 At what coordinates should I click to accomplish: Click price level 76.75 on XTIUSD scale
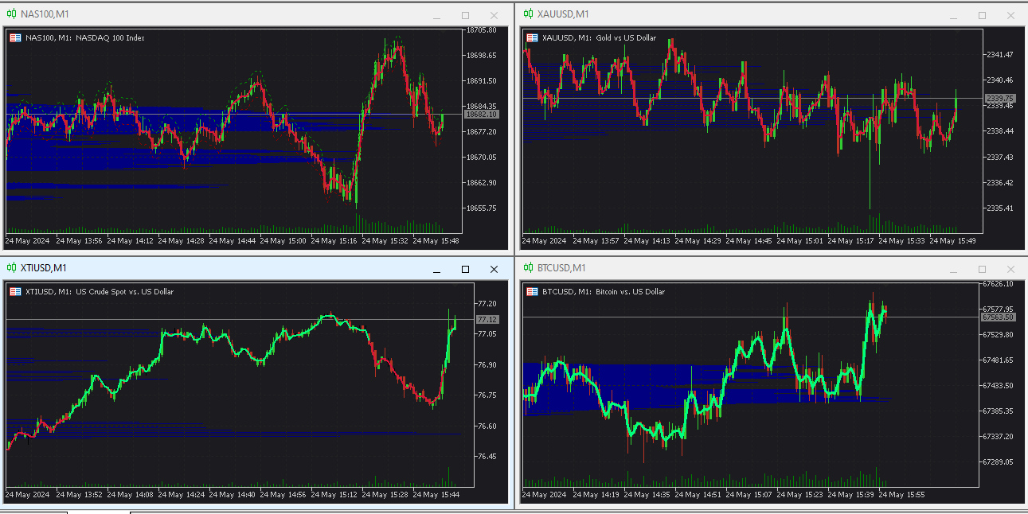click(x=487, y=395)
